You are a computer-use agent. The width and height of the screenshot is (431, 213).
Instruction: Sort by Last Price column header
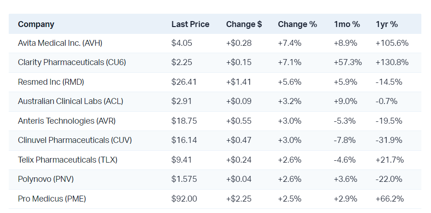190,24
